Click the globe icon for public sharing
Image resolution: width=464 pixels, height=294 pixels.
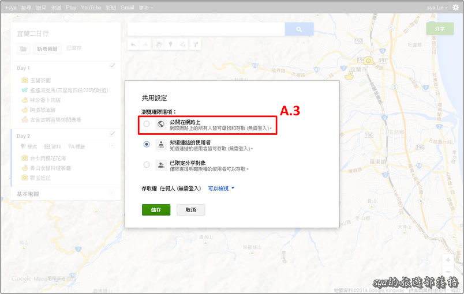(x=161, y=124)
